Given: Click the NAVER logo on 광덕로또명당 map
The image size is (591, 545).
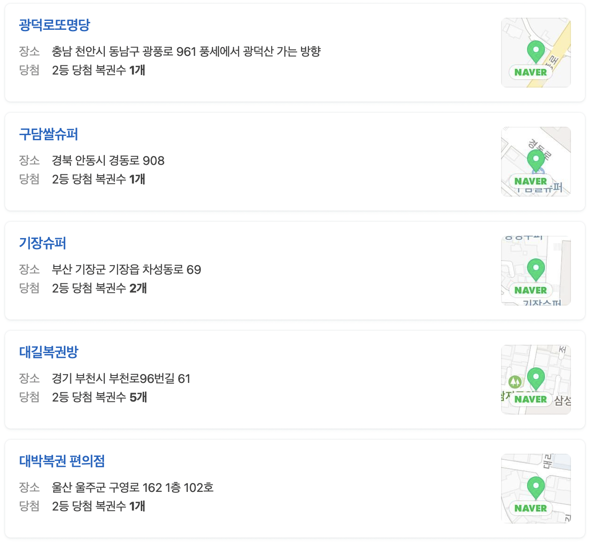Looking at the screenshot, I should [531, 72].
